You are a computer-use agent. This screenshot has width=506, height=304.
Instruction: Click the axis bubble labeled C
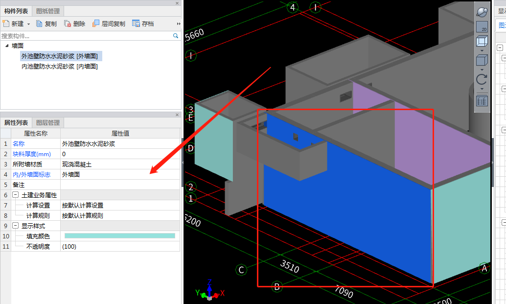point(241,270)
